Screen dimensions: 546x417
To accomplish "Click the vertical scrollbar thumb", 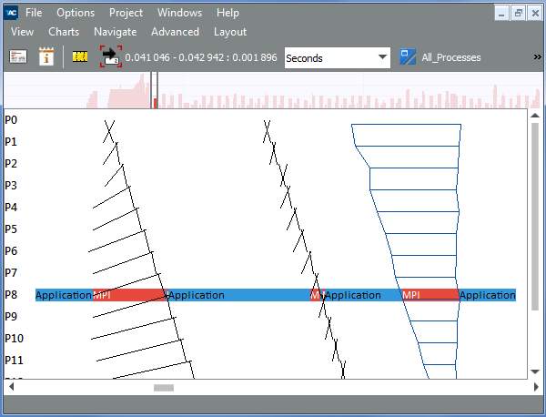I will [x=535, y=216].
